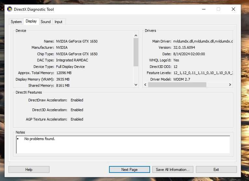Screen dimensions: 249x181
Task: Click the Name value NVIDIA GeForce GTX 1650
Action: point(77,41)
